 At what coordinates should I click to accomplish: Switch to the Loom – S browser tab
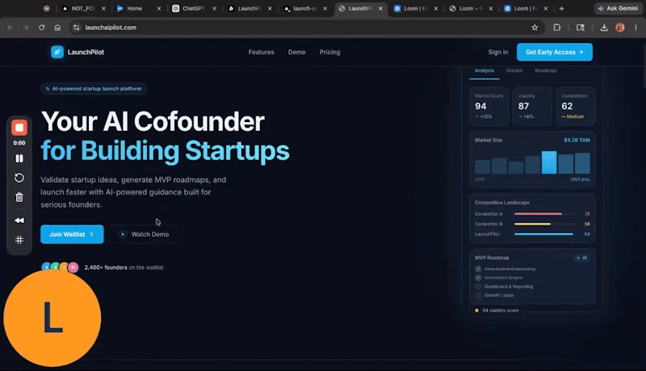click(x=471, y=8)
